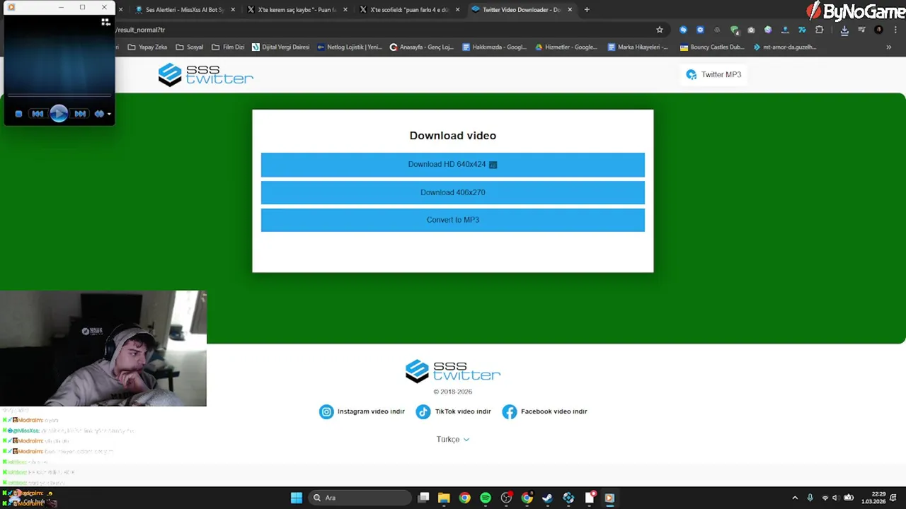This screenshot has width=906, height=509.
Task: Open Dijital Vergi Dairesi bookmark
Action: pyautogui.click(x=281, y=47)
